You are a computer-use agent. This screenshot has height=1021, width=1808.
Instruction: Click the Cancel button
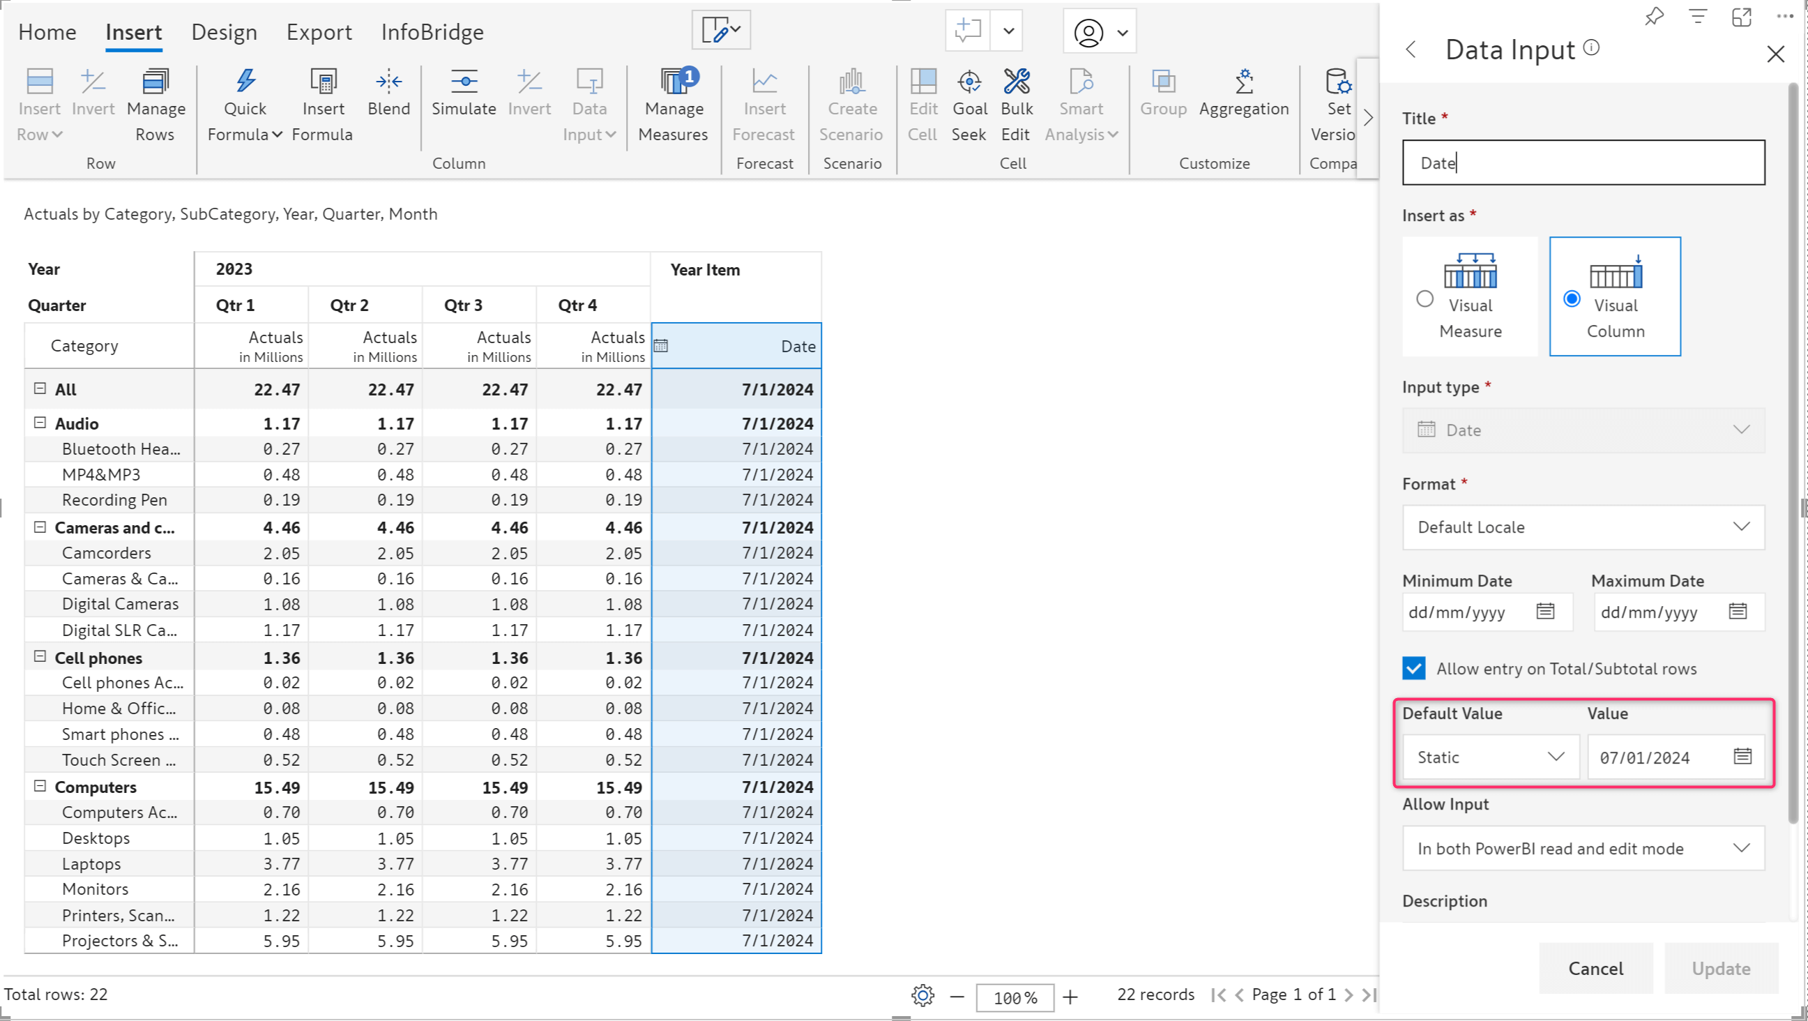click(x=1595, y=967)
